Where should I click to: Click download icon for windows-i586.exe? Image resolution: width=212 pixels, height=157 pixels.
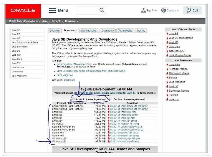click(109, 138)
